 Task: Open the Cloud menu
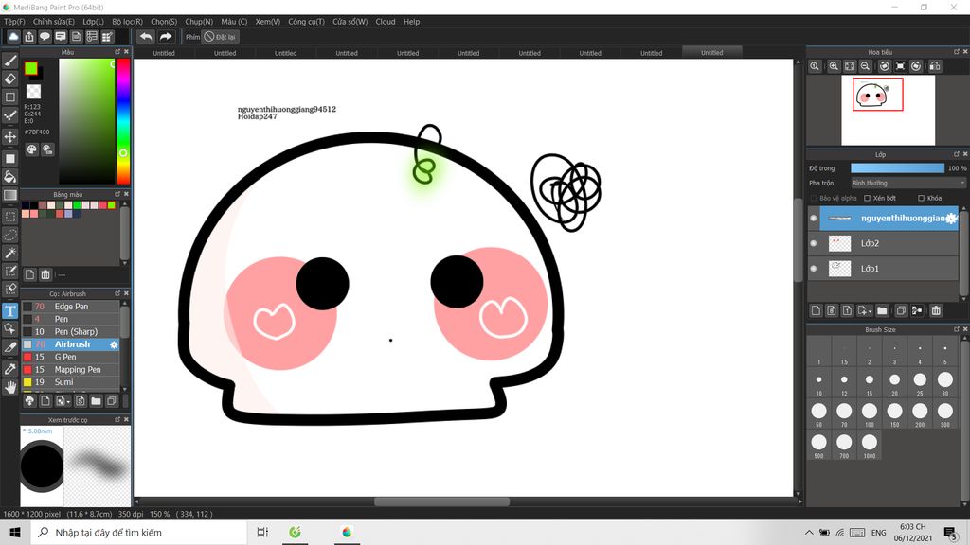click(386, 22)
